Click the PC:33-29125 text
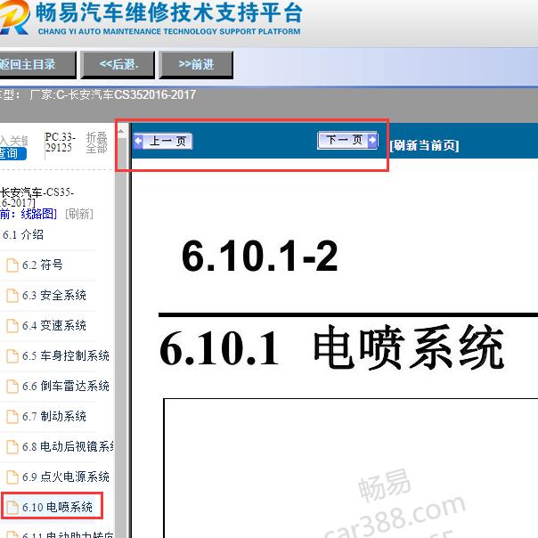This screenshot has height=538, width=538. point(60,143)
